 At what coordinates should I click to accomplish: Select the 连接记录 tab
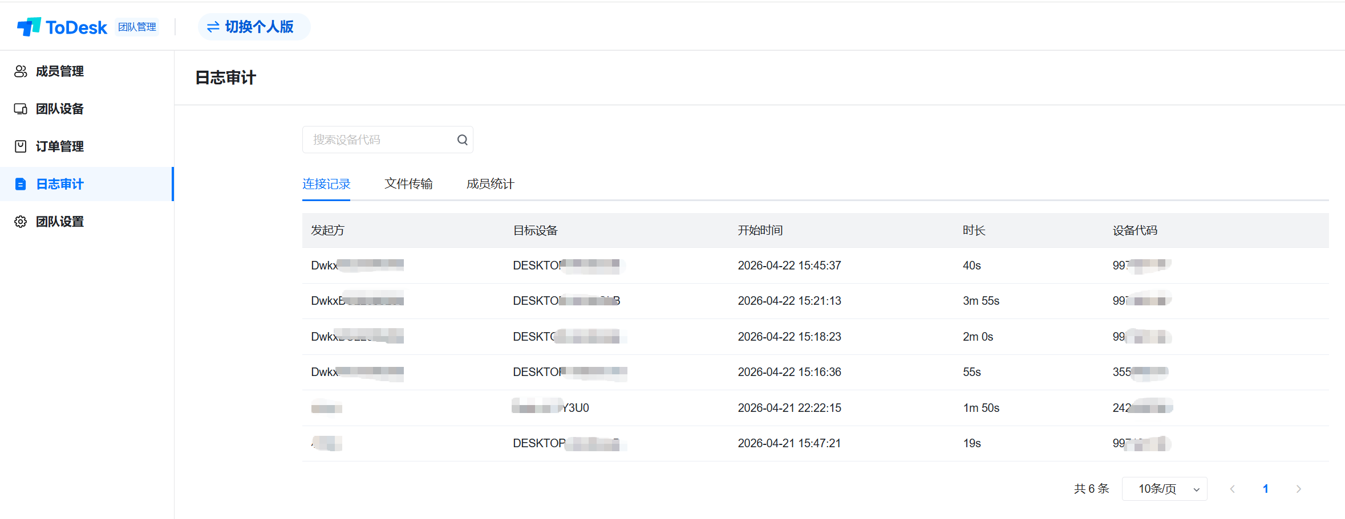tap(326, 184)
